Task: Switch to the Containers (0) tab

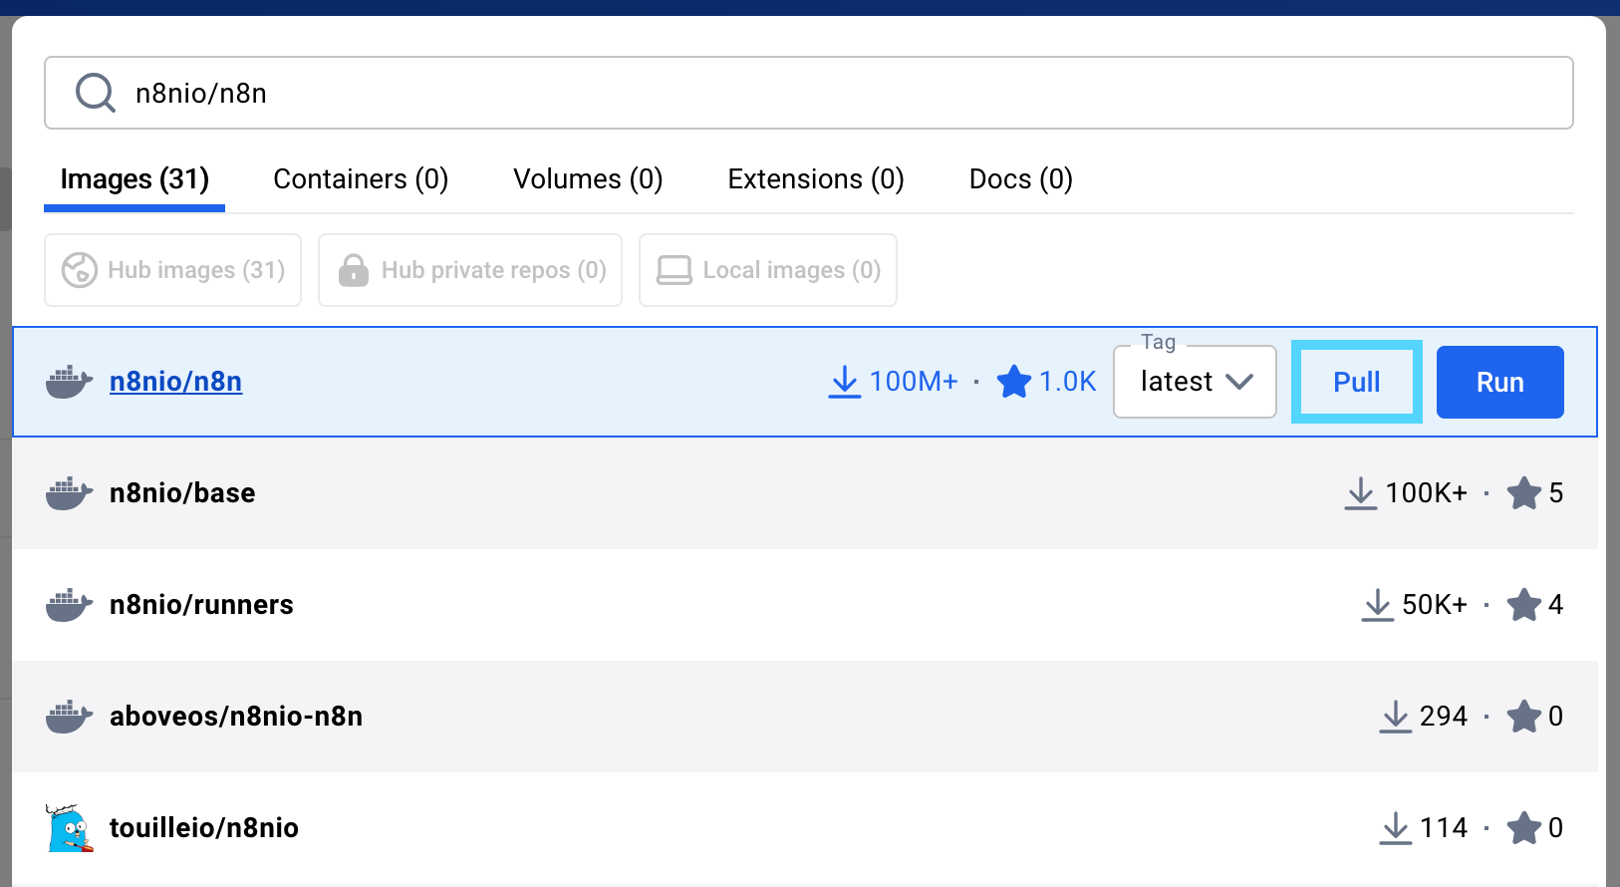Action: tap(361, 179)
